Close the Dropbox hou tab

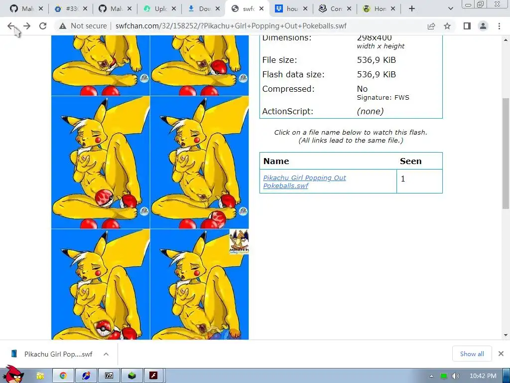[305, 9]
